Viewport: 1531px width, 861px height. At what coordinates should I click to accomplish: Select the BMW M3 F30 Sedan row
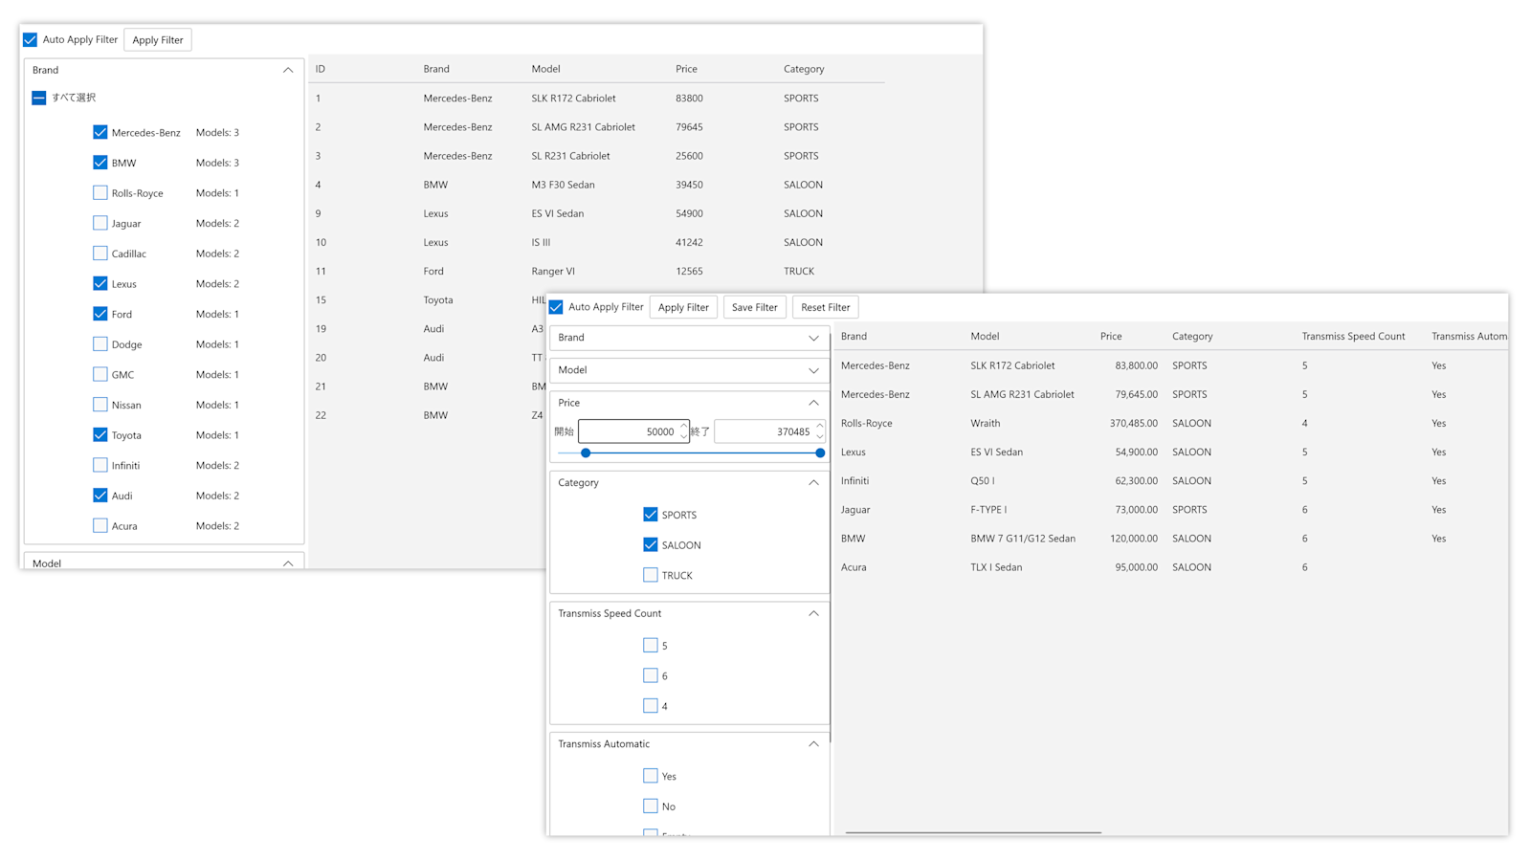click(596, 185)
